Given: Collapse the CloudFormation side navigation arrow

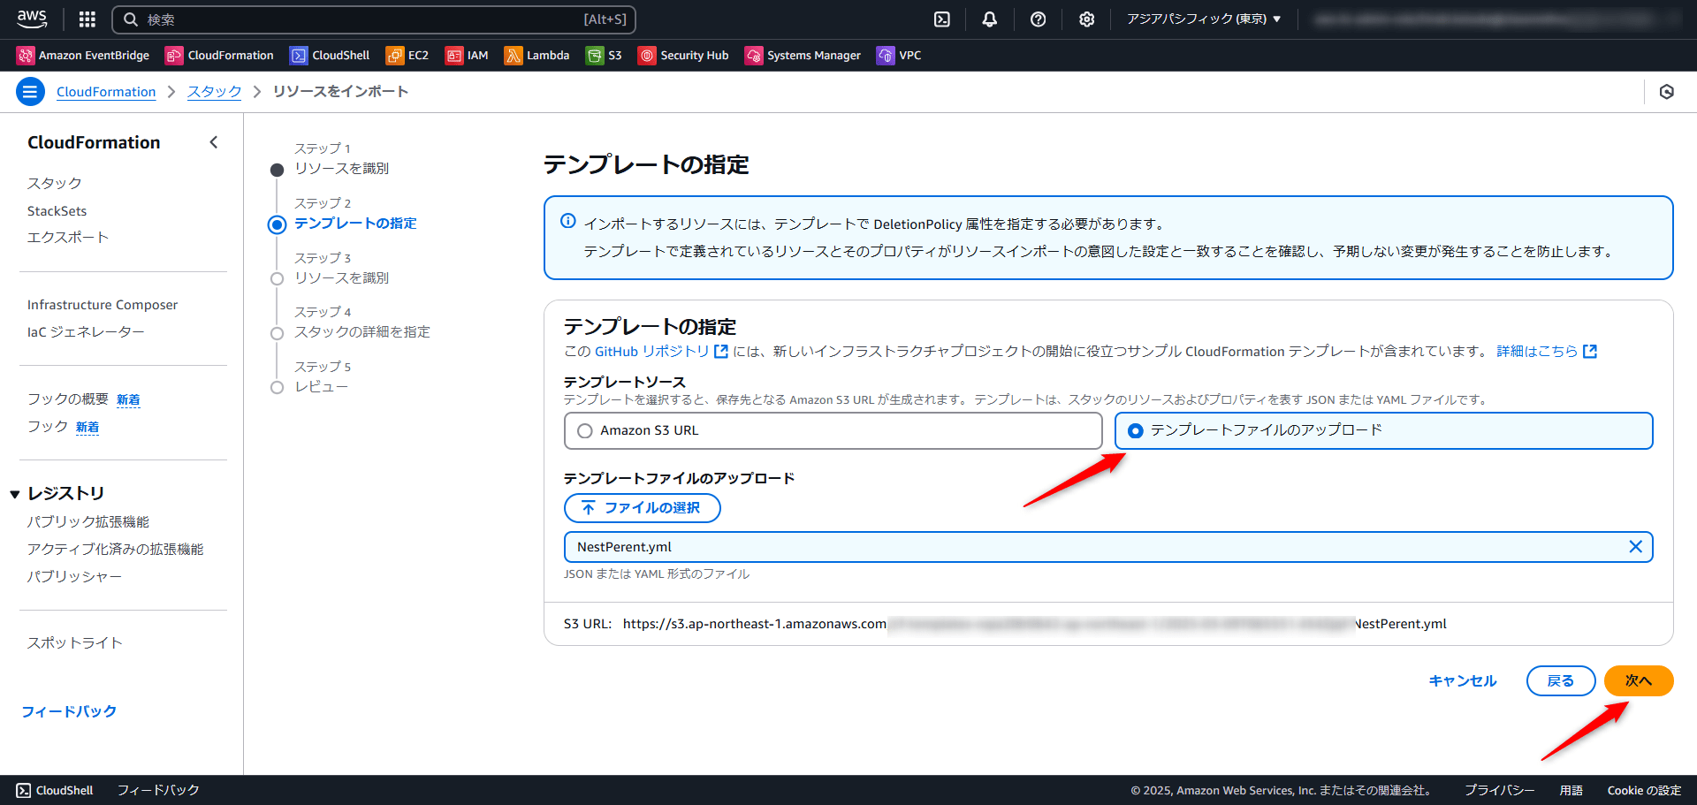Looking at the screenshot, I should [x=213, y=142].
